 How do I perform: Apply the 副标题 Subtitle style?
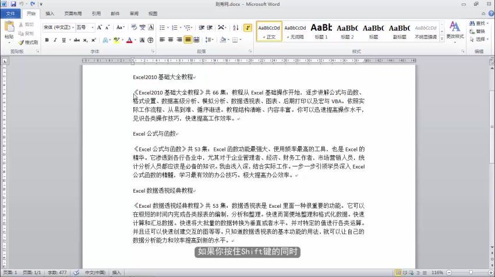coord(399,31)
